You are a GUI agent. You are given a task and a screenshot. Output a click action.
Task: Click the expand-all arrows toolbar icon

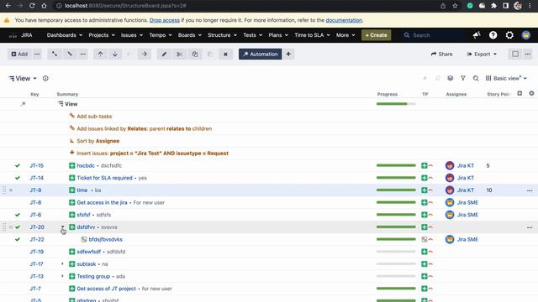[54, 54]
